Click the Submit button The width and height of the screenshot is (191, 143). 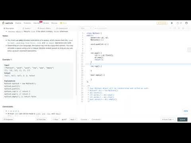(182, 120)
